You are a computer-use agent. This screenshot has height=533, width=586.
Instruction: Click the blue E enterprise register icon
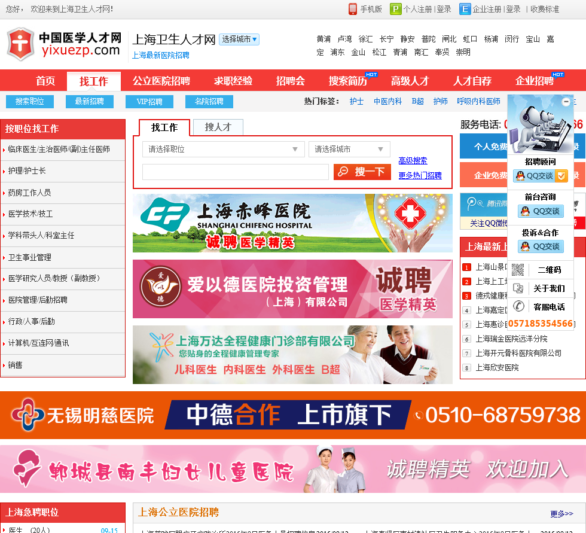[x=465, y=9]
